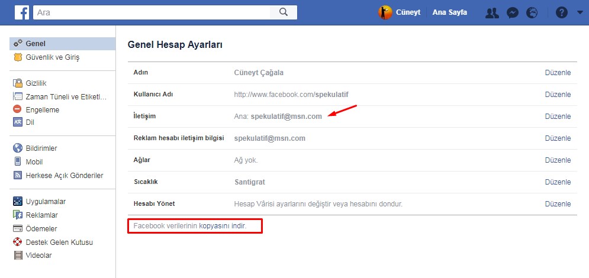Edit the Hesabı Yönet row
Screen dimensions: 589x278
[x=558, y=204]
